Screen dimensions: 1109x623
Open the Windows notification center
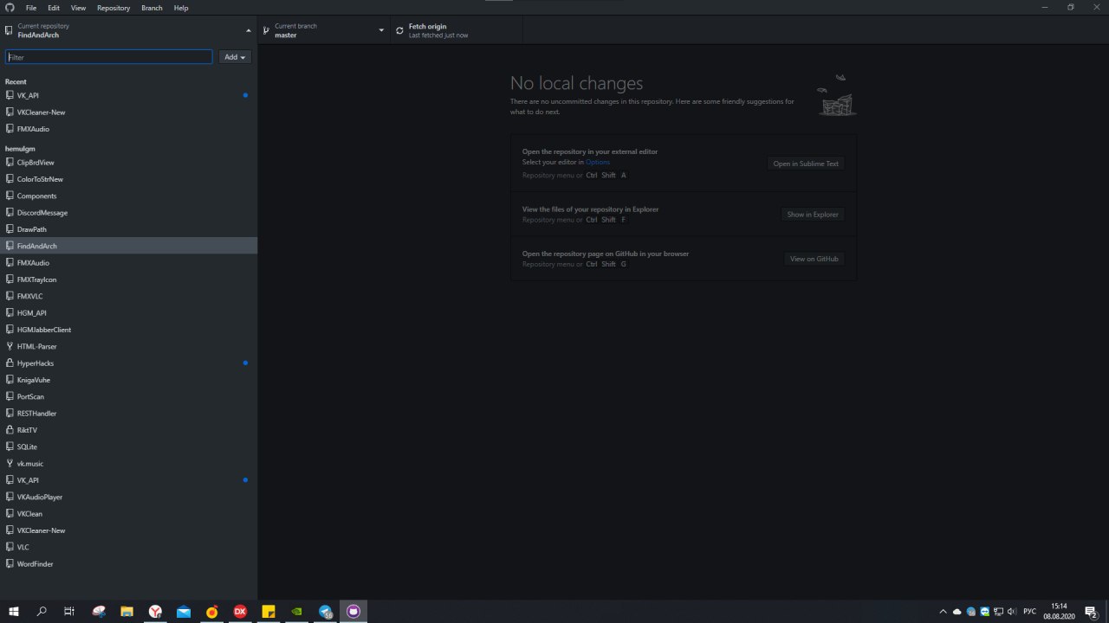pyautogui.click(x=1091, y=612)
